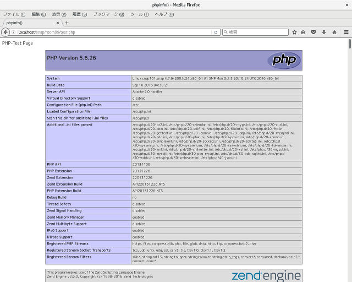Click the Additional .ini files parsed label

[x=69, y=124]
